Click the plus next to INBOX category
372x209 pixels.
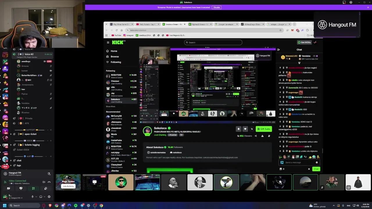pos(51,140)
